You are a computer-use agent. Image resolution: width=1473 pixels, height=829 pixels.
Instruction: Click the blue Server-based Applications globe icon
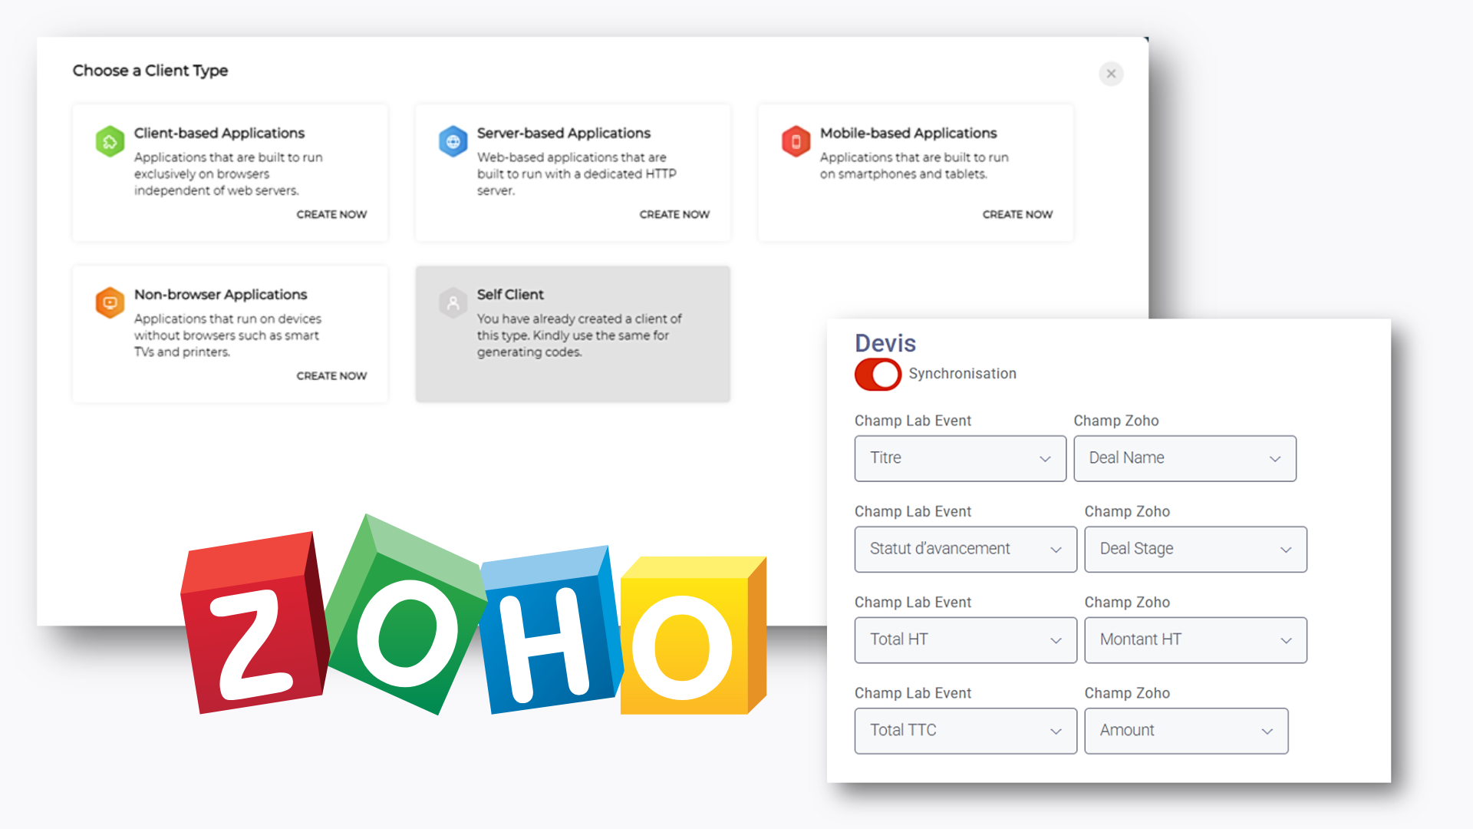coord(453,141)
